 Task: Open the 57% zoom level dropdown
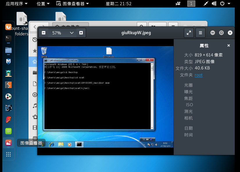(72, 33)
